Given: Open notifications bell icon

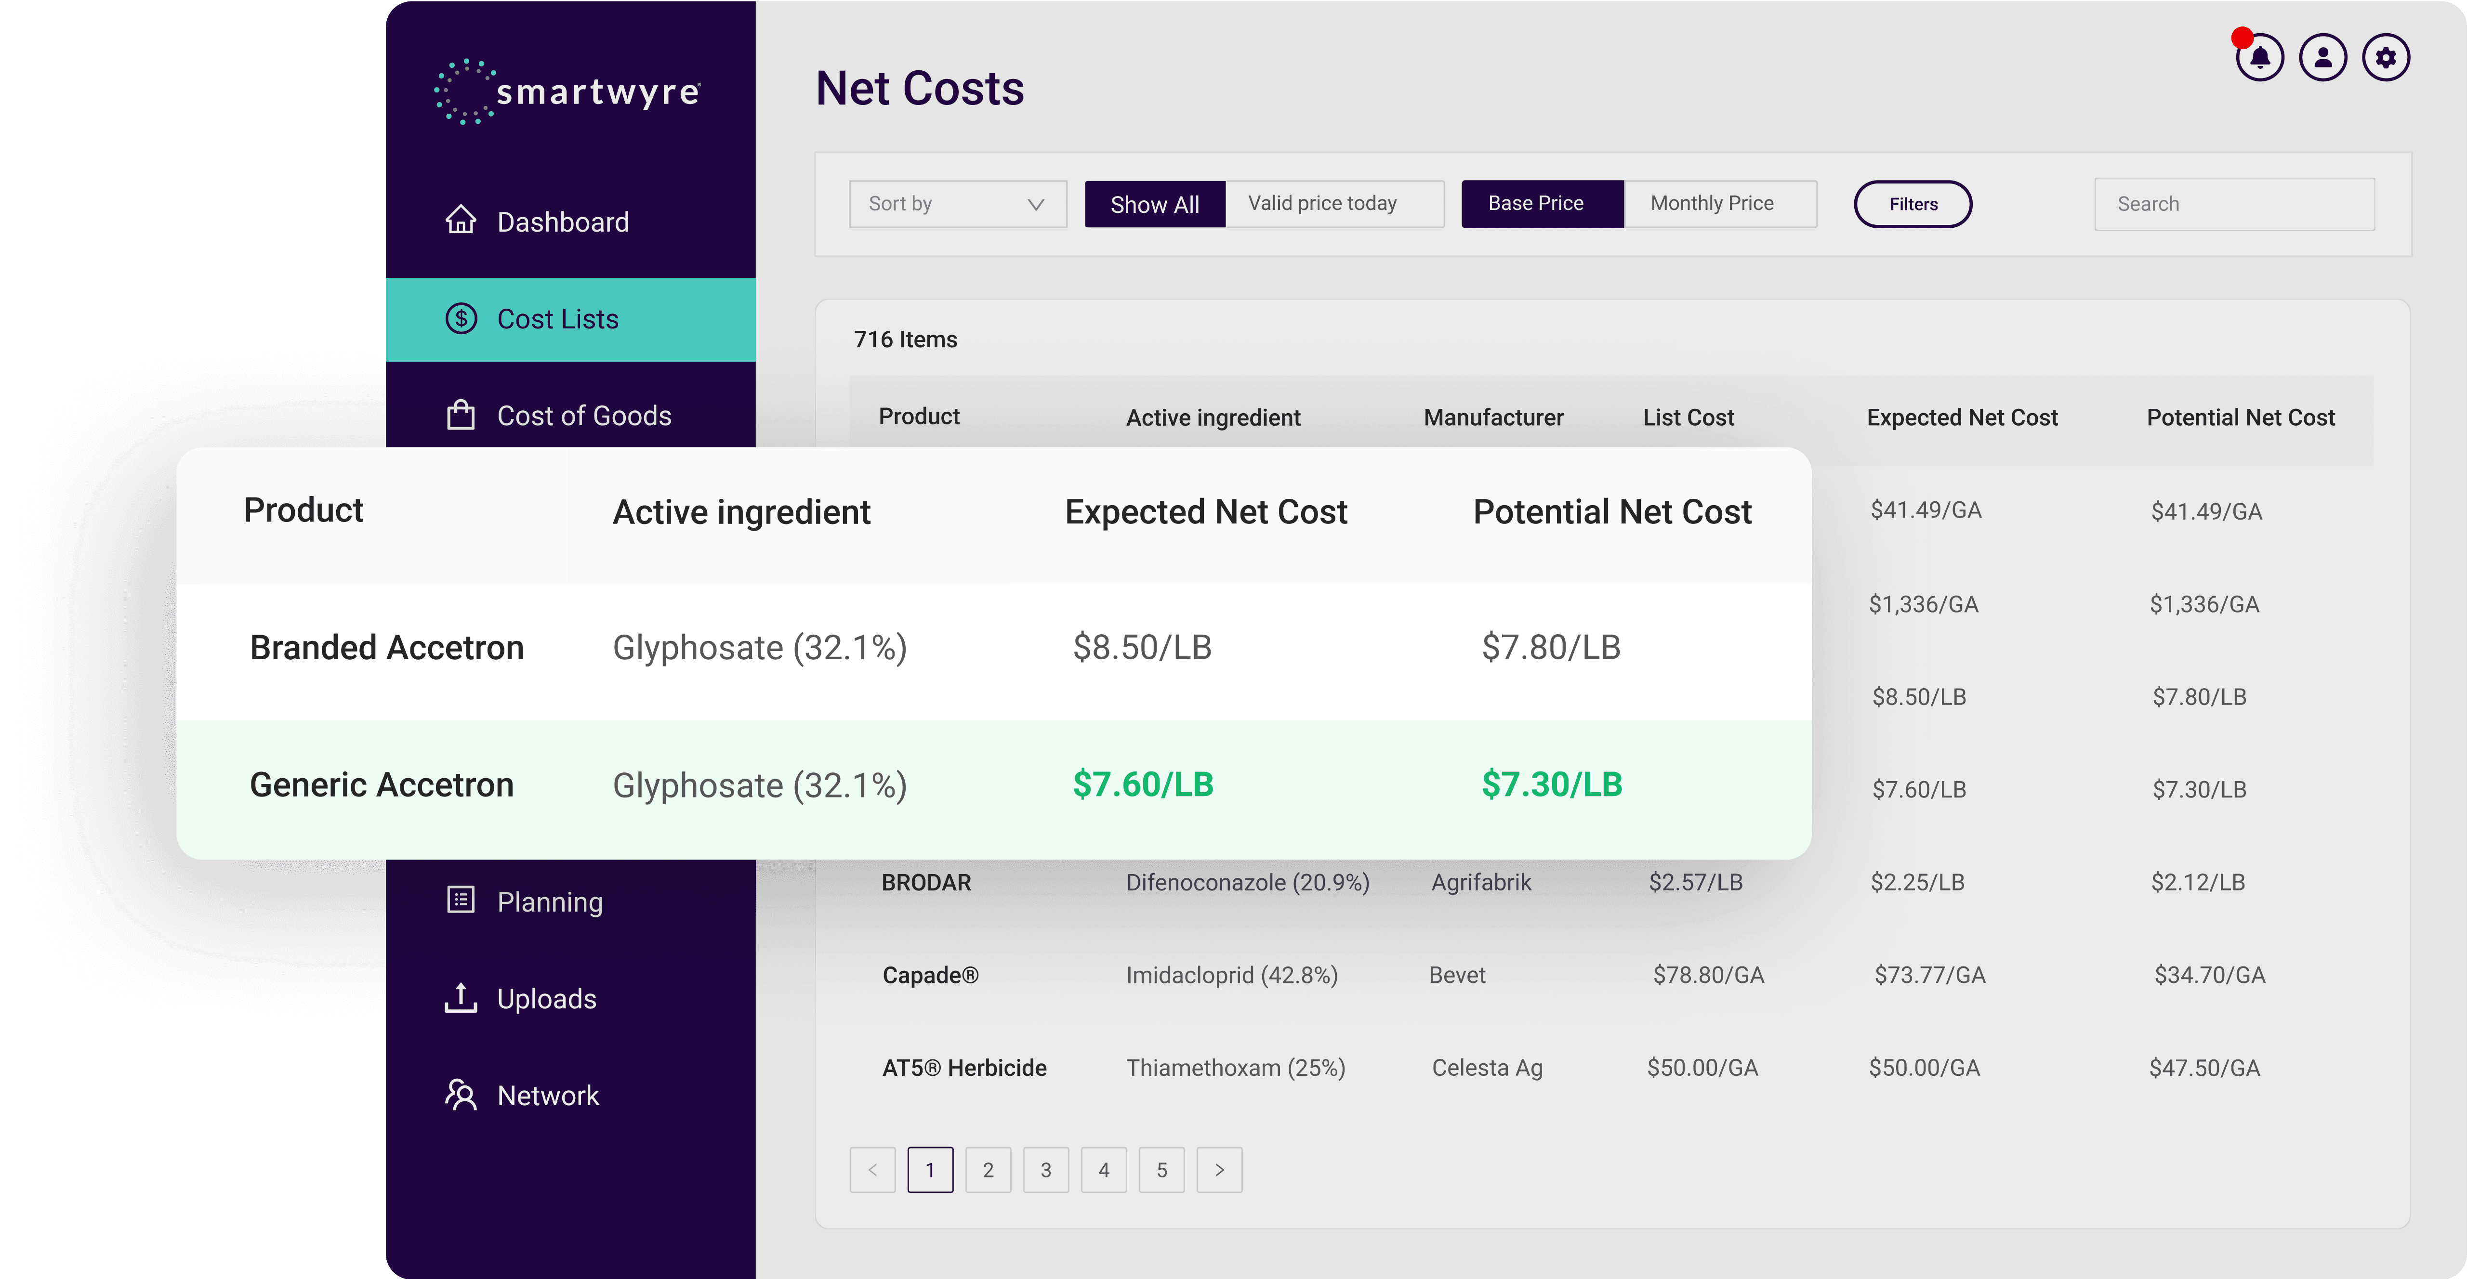Looking at the screenshot, I should (2259, 57).
